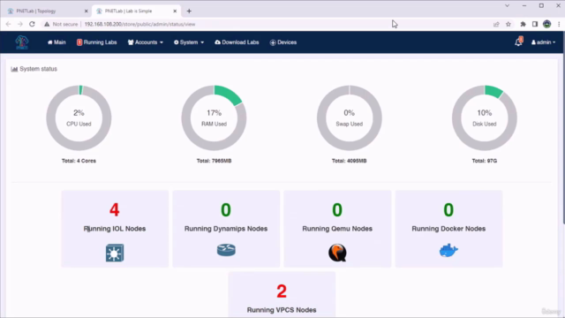This screenshot has height=318, width=565.
Task: Open the Download Labs page
Action: (237, 42)
